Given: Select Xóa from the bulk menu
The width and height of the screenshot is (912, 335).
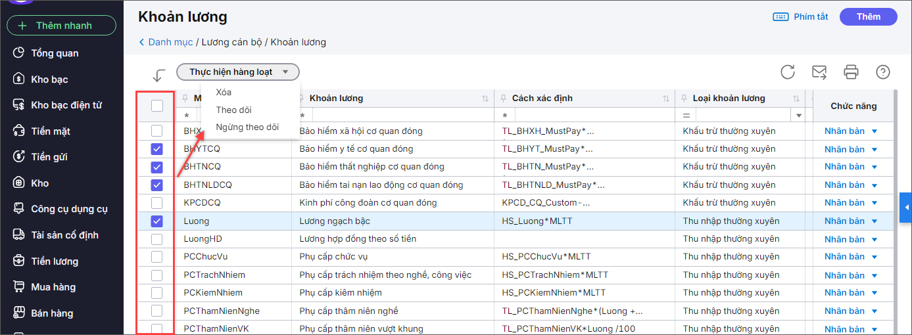Looking at the screenshot, I should [x=224, y=93].
